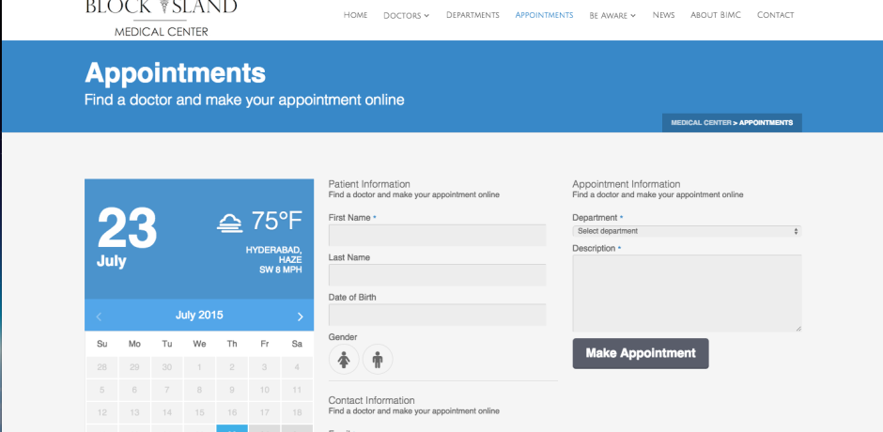Expand the Be Aware menu
The height and width of the screenshot is (432, 883).
pyautogui.click(x=612, y=15)
